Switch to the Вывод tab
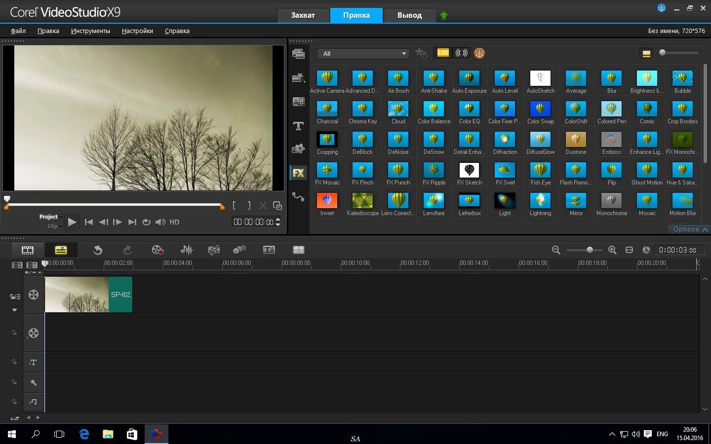 pos(410,15)
